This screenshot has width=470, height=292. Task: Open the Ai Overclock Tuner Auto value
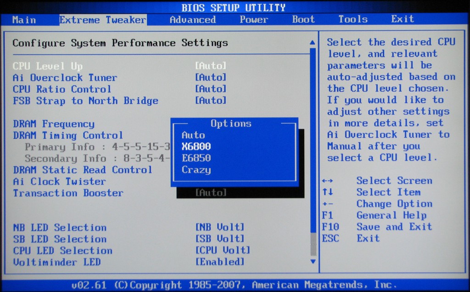[211, 78]
